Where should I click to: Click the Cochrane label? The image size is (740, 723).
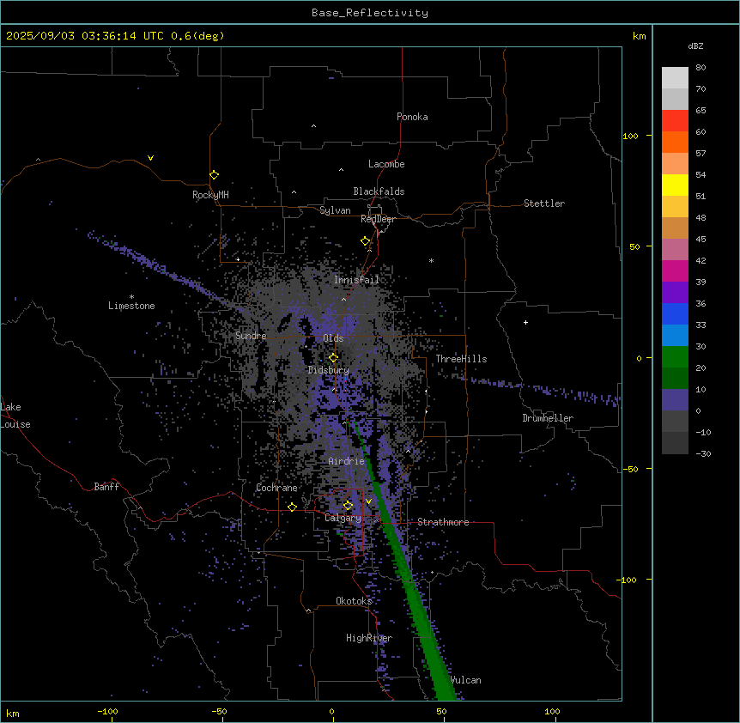[276, 488]
